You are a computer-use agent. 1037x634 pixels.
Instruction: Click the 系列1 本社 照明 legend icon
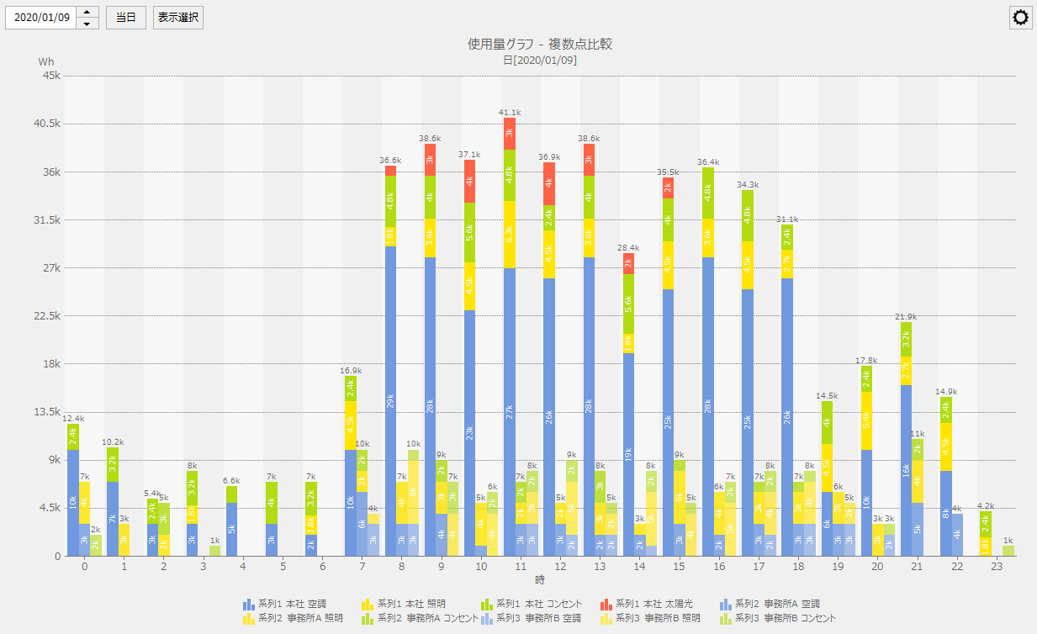point(366,603)
